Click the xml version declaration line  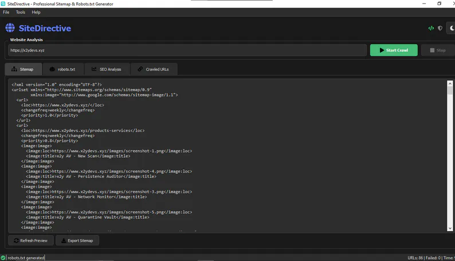point(57,84)
